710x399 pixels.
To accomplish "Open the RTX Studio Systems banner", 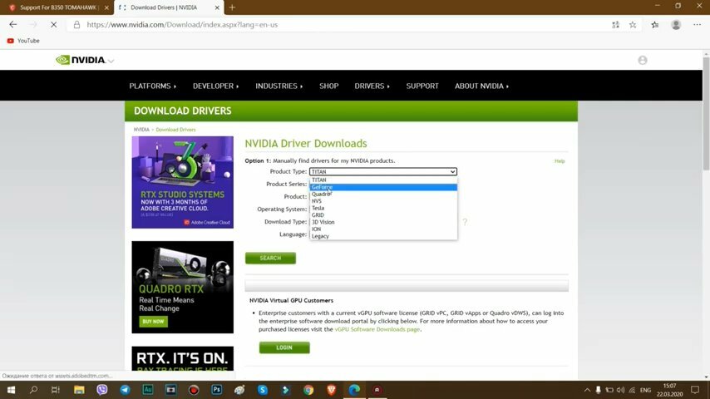I will tap(182, 182).
